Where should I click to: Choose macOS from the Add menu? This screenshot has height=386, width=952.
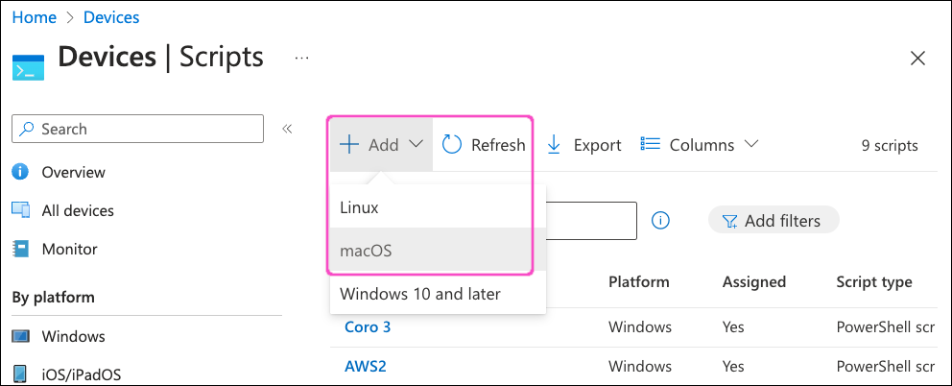click(366, 251)
